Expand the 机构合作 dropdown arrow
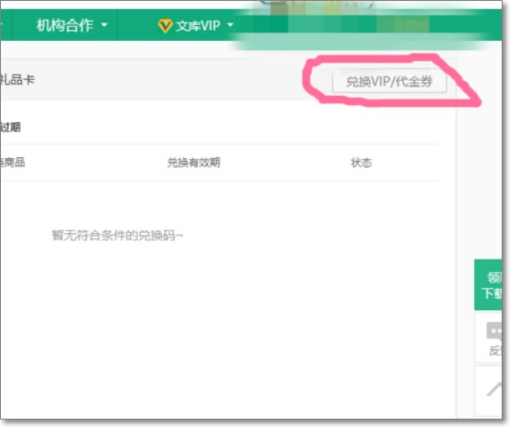Screen dimensions: 510x427 pyautogui.click(x=104, y=25)
